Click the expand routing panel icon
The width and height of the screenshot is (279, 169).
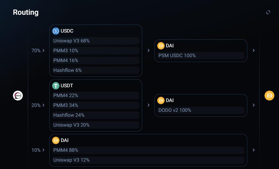268,12
